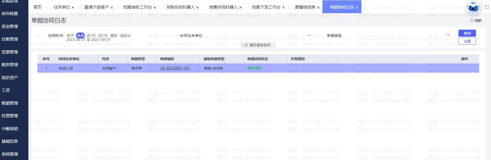Click the robot assistant avatar icon
The image size is (491, 160).
pyautogui.click(x=473, y=8)
